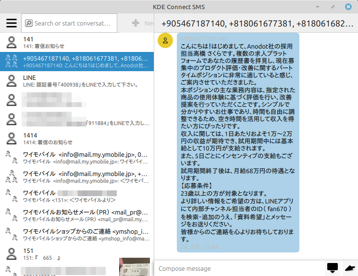Click the group icon of selected conversation

pyautogui.click(x=12, y=62)
